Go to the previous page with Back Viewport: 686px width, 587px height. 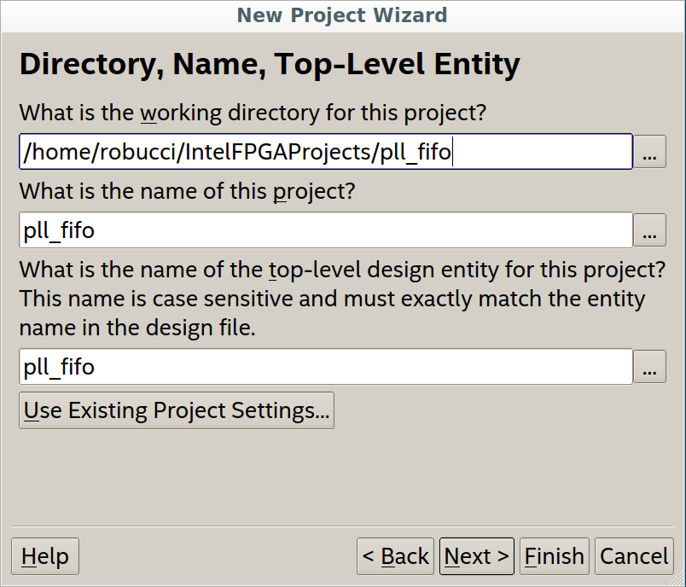click(x=395, y=556)
